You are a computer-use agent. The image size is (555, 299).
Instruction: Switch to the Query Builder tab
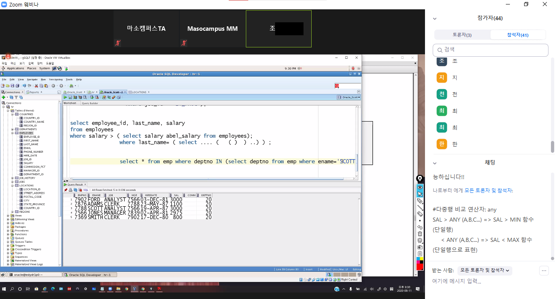90,103
